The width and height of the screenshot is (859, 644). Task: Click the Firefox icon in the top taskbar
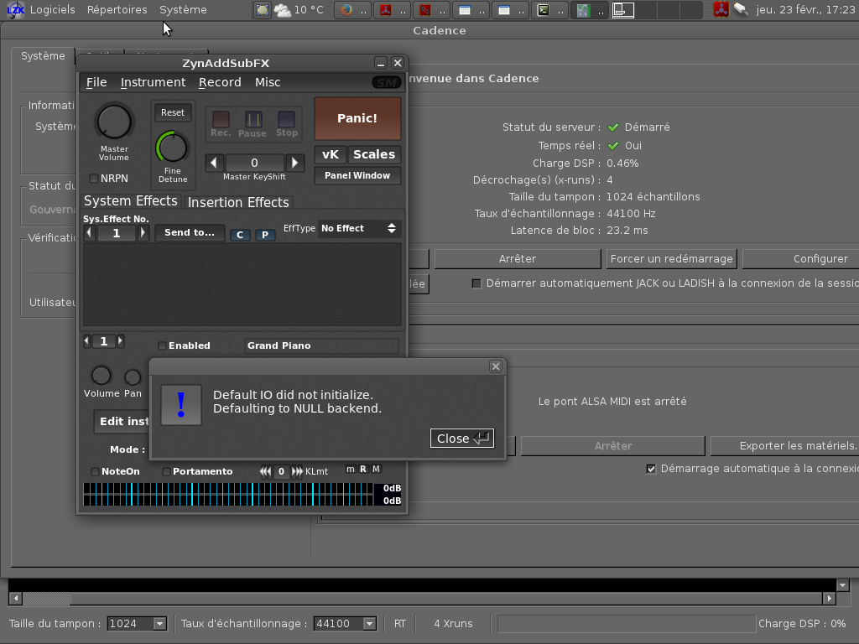(346, 10)
